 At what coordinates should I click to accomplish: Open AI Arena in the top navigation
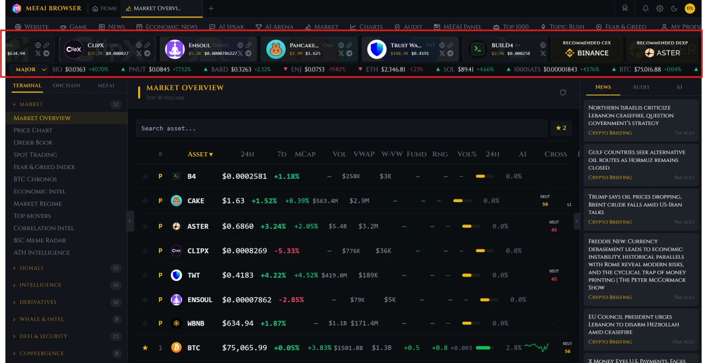point(274,27)
